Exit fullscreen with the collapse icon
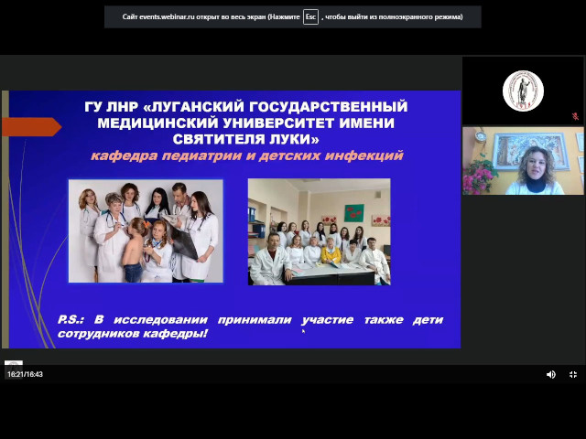Image resolution: width=586 pixels, height=439 pixels. [573, 374]
